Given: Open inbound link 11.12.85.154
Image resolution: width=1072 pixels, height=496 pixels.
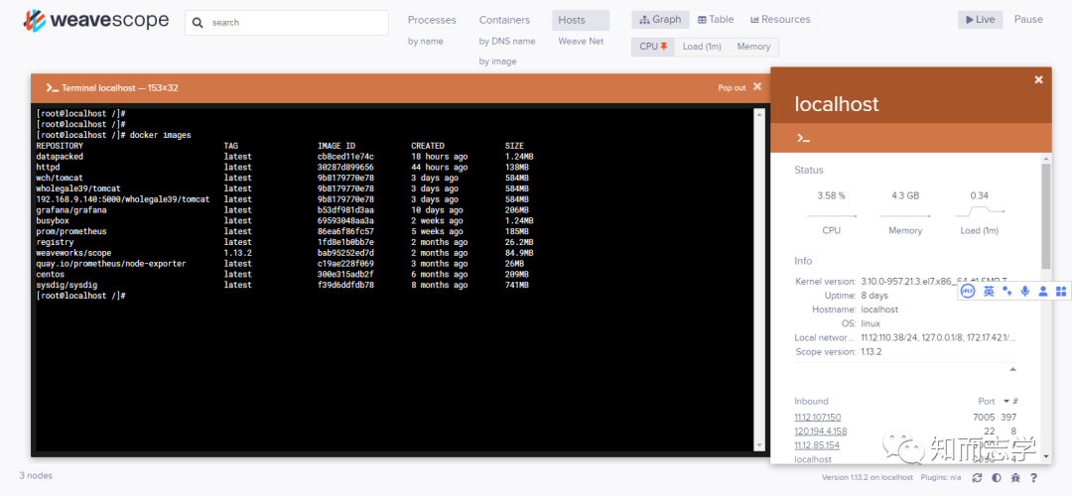Looking at the screenshot, I should [x=817, y=445].
